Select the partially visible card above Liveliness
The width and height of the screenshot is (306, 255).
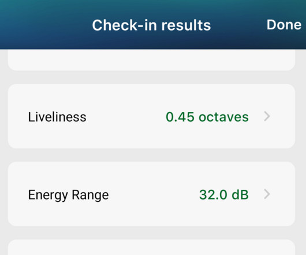point(151,60)
